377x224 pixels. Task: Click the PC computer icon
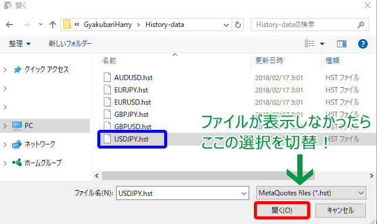(17, 126)
